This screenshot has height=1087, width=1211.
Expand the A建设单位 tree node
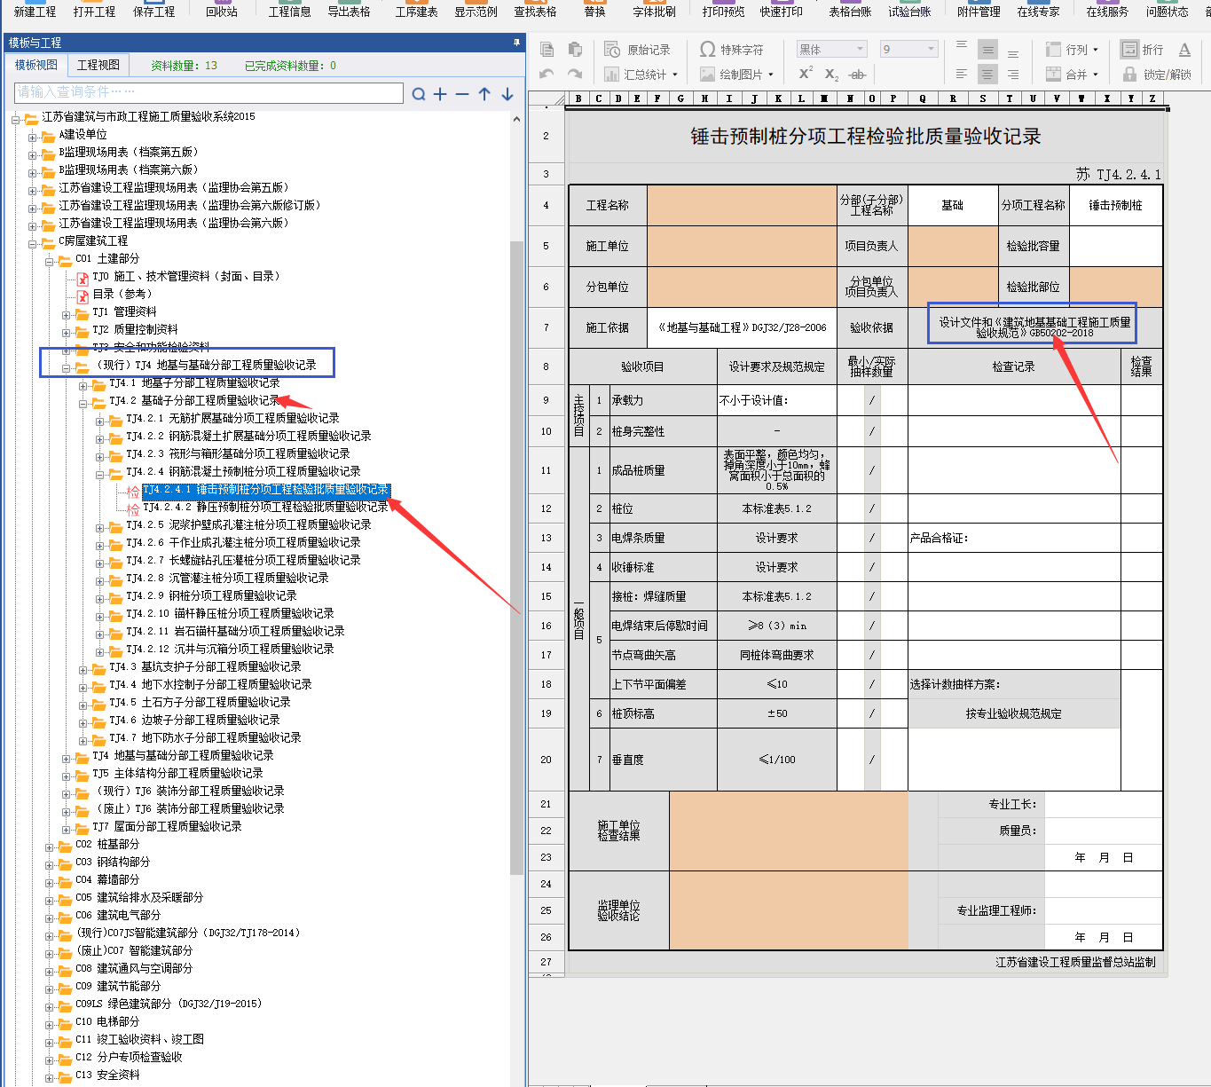click(33, 138)
